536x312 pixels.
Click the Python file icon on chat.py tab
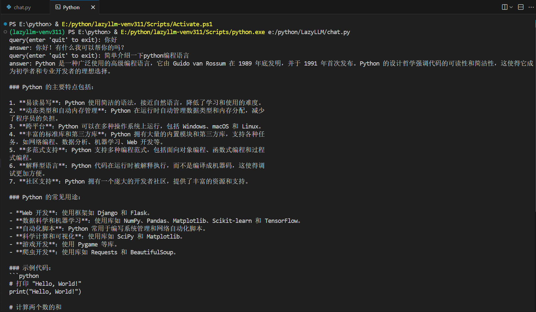point(9,7)
